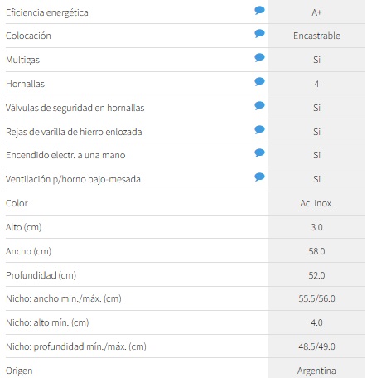
Task: Select the Color row label
Action: pyautogui.click(x=17, y=203)
